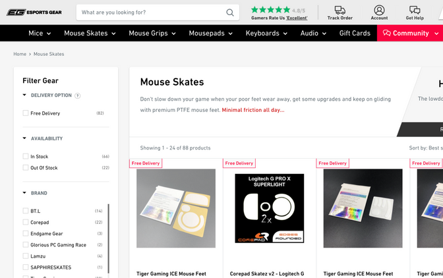Collapse the Availability filter section

pos(25,138)
